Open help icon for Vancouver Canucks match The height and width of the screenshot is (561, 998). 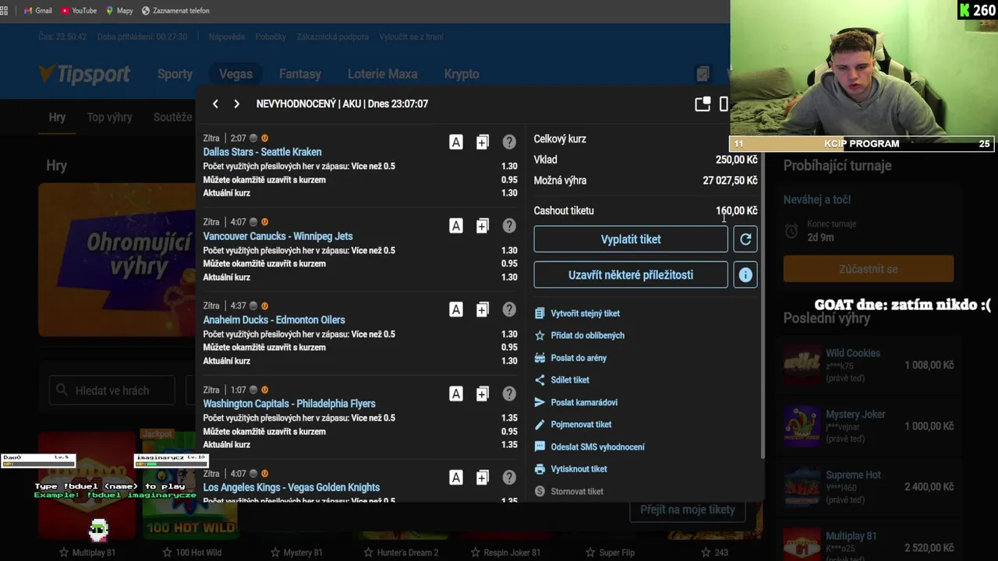coord(509,226)
